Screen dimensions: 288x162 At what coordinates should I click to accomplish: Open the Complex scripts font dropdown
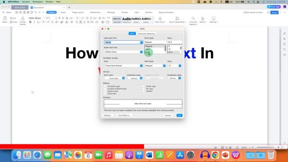click(141, 66)
